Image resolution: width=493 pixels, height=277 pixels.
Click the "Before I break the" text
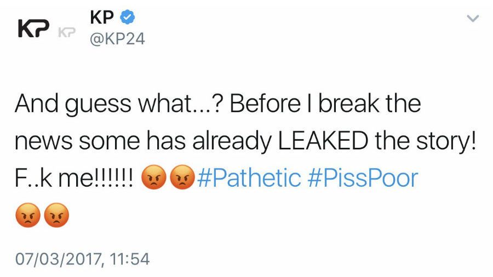(325, 104)
